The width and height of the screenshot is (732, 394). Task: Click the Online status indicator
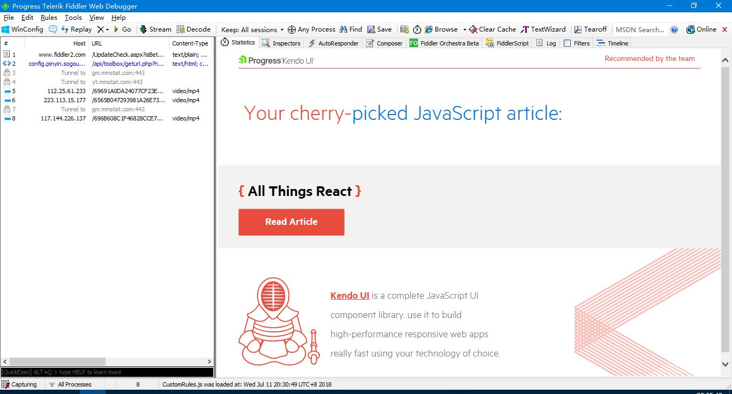pyautogui.click(x=701, y=29)
